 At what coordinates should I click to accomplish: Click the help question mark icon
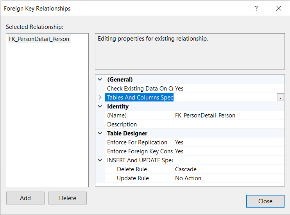pyautogui.click(x=256, y=8)
